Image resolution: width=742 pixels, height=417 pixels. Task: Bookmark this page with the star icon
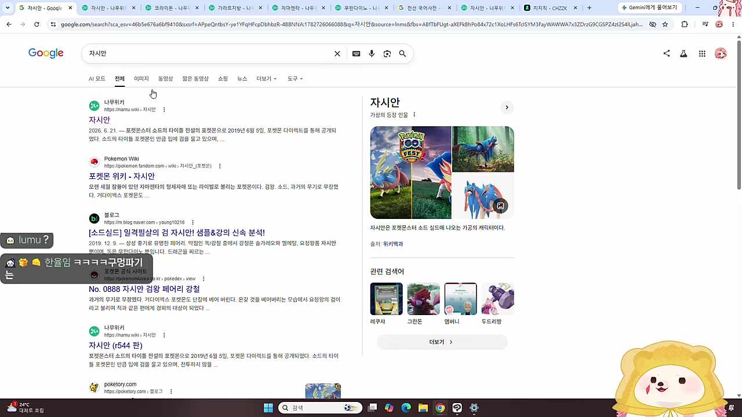(665, 24)
